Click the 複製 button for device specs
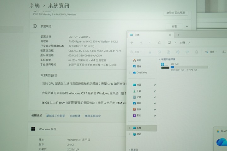 (173, 27)
